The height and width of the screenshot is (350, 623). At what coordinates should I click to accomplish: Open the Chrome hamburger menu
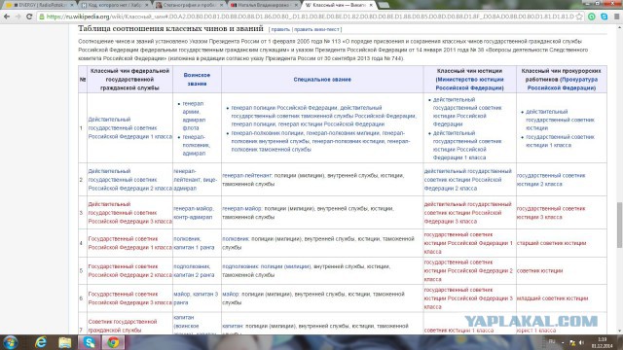coord(616,17)
